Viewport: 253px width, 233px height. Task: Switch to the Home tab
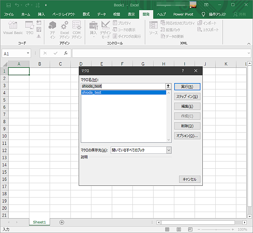coord(26,14)
